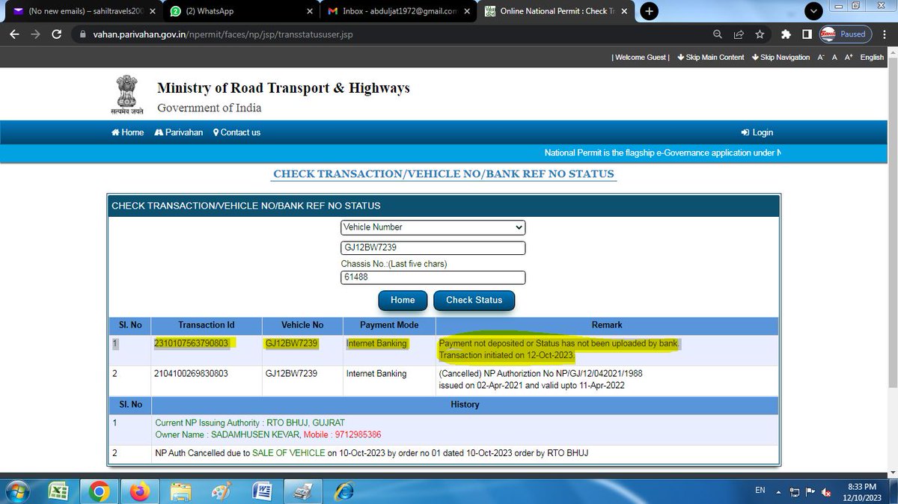Click the share page icon
Image resolution: width=898 pixels, height=504 pixels.
[739, 34]
